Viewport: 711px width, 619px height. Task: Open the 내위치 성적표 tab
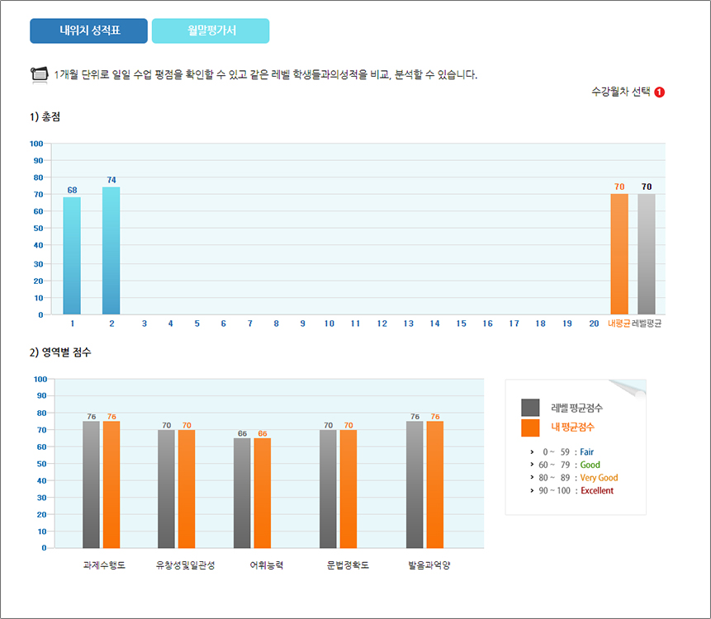pyautogui.click(x=89, y=31)
